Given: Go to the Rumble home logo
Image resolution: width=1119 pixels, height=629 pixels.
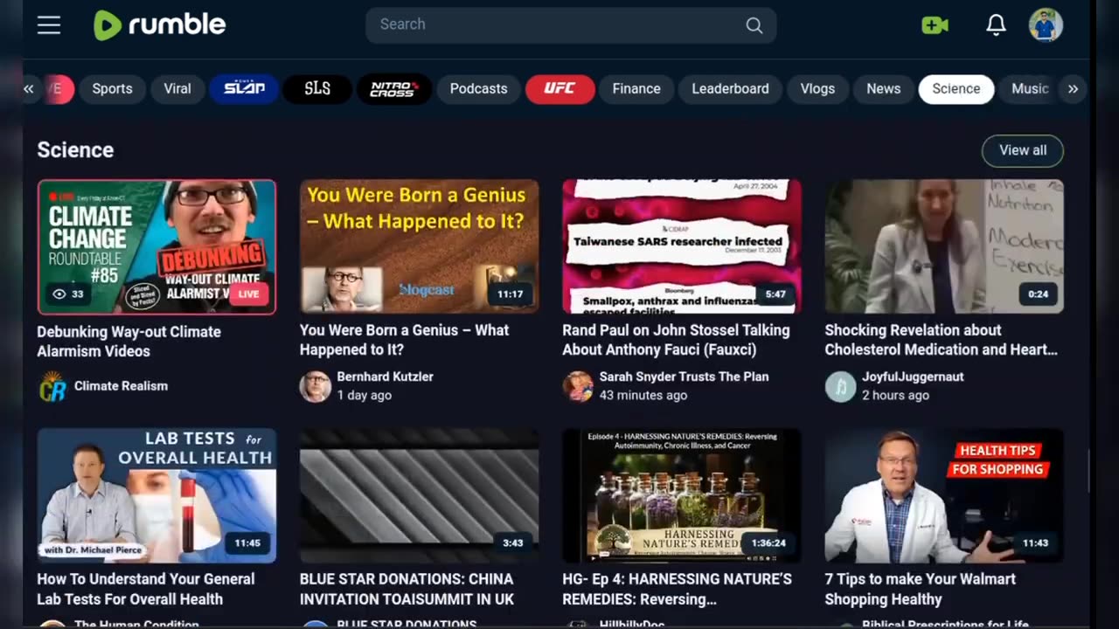Looking at the screenshot, I should coord(160,25).
